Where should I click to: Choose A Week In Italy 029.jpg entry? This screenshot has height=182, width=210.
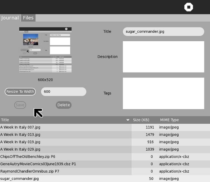click(20, 149)
